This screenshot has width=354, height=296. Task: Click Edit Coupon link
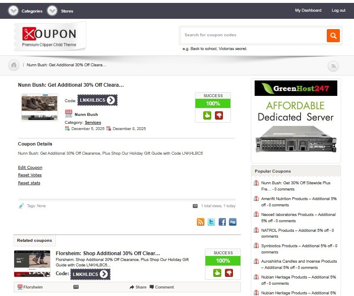tap(30, 168)
